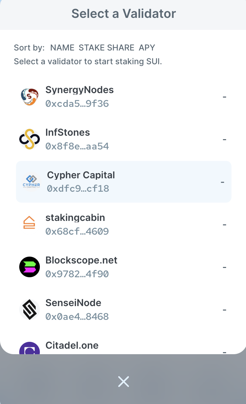Click address 0x9782...4f90 under Blockscope.net
Viewport: 246px width, 404px height.
pos(77,274)
